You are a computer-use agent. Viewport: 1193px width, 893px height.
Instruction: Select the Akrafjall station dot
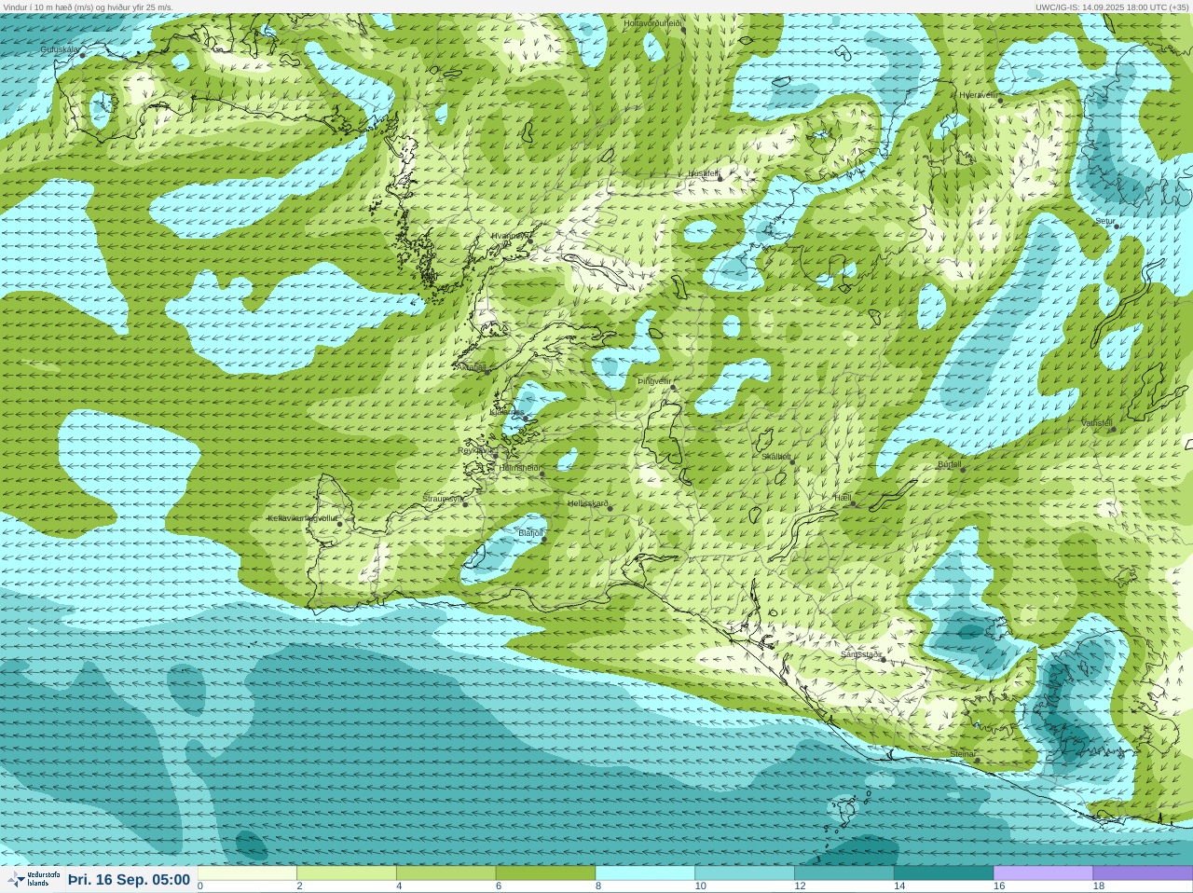pos(487,372)
